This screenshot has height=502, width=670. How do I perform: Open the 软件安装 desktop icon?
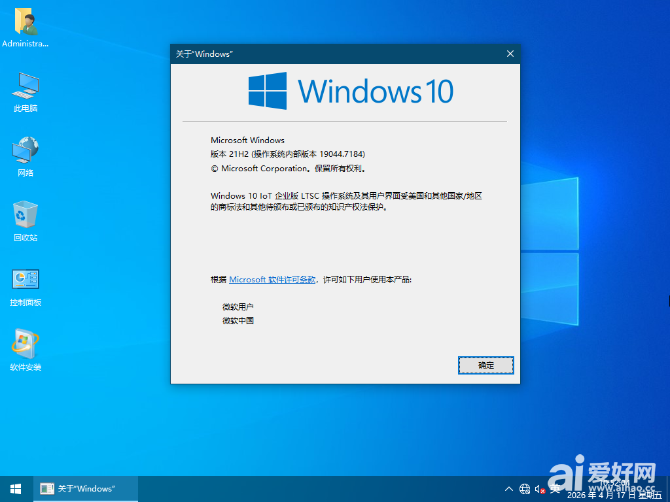pyautogui.click(x=26, y=350)
